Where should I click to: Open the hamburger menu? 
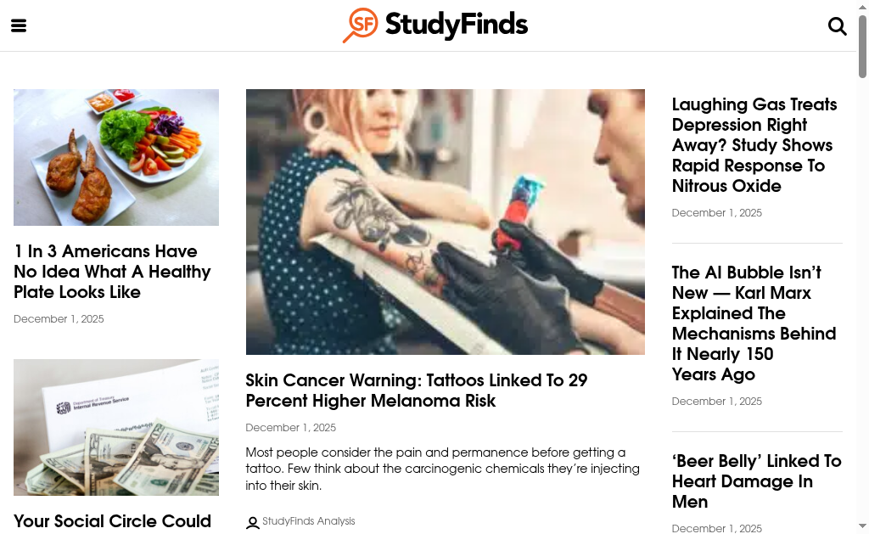tap(19, 25)
